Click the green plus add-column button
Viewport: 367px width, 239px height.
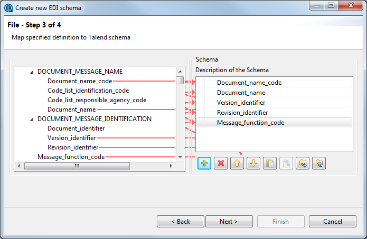204,163
